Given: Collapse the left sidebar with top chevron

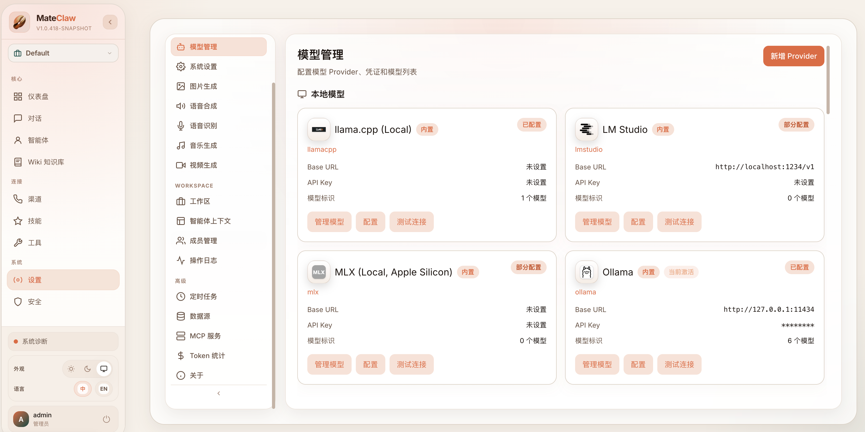Looking at the screenshot, I should click(x=110, y=22).
